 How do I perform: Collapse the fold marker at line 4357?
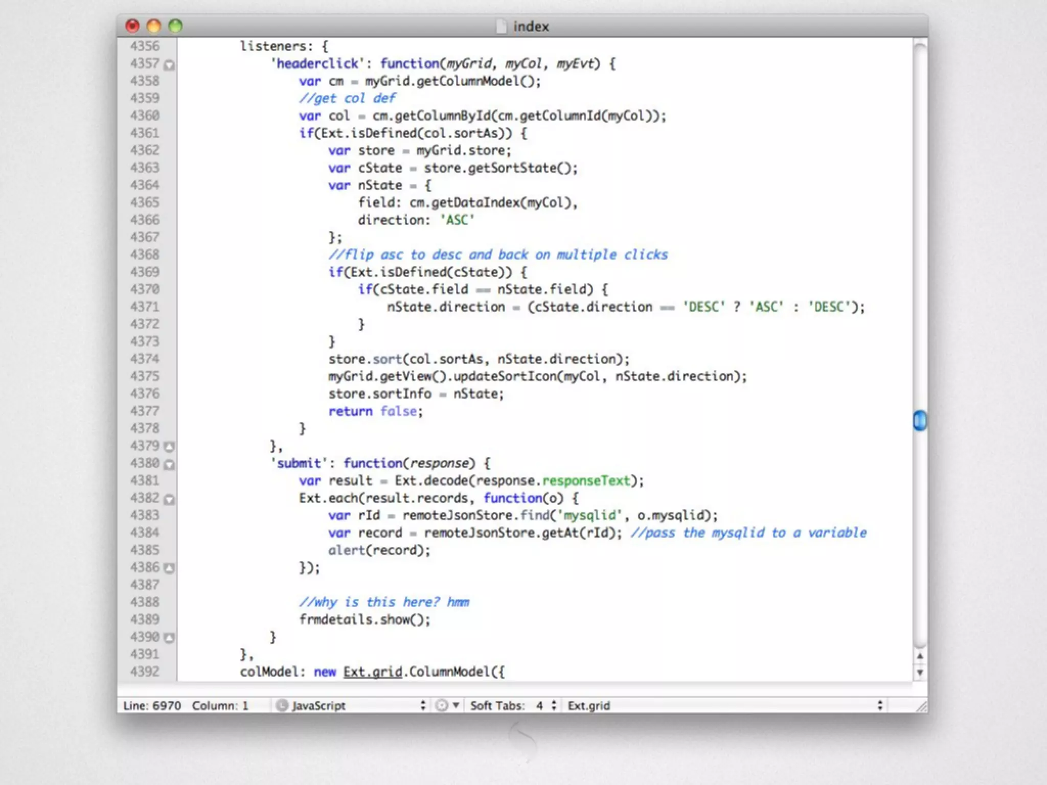click(x=169, y=65)
